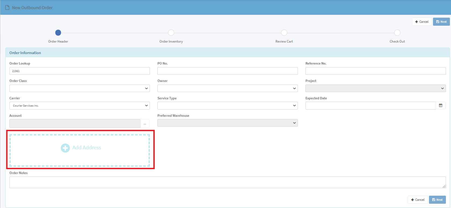
Task: Click the Order Lookup field containing 21961
Action: point(80,71)
